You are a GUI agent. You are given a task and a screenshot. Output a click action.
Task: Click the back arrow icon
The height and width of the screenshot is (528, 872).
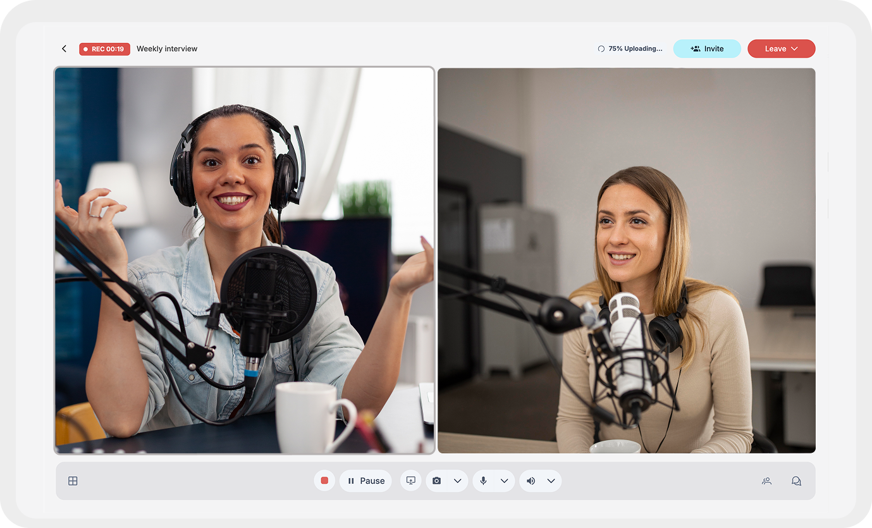[x=64, y=49]
